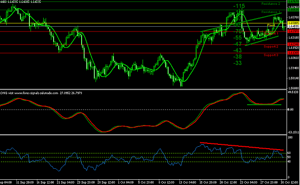This screenshot has height=185, width=300.
Task: Click the forex-signals-zulutrade.com indicator title
Action: tap(36, 93)
